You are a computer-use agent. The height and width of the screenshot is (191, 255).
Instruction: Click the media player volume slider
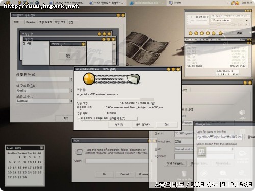tap(218, 24)
